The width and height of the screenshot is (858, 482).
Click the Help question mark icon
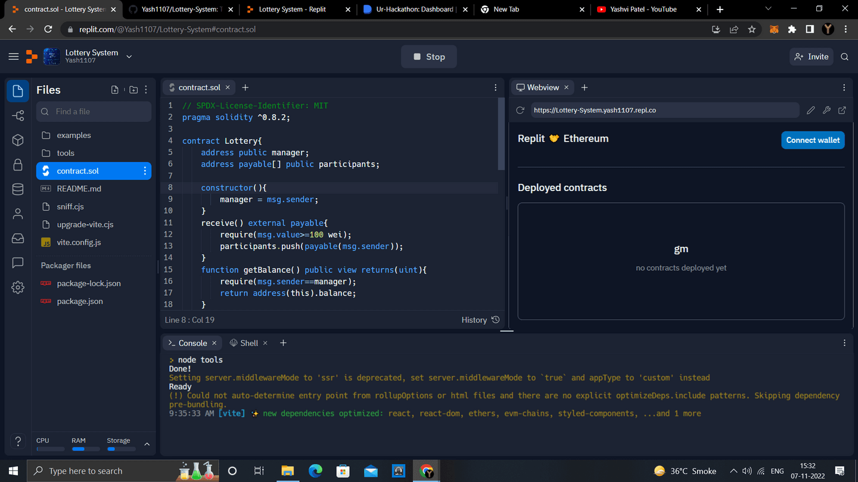pyautogui.click(x=18, y=442)
